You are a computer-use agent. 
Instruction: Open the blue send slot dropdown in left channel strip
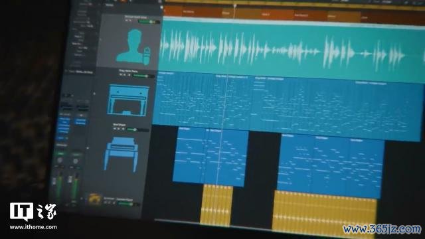coord(62,138)
